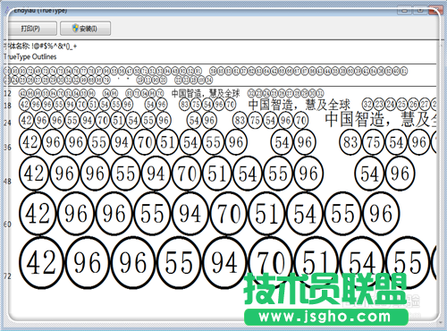This screenshot has height=331, width=447.
Task: Click the font name line with !@#$%^&*()_+
Action: 40,47
